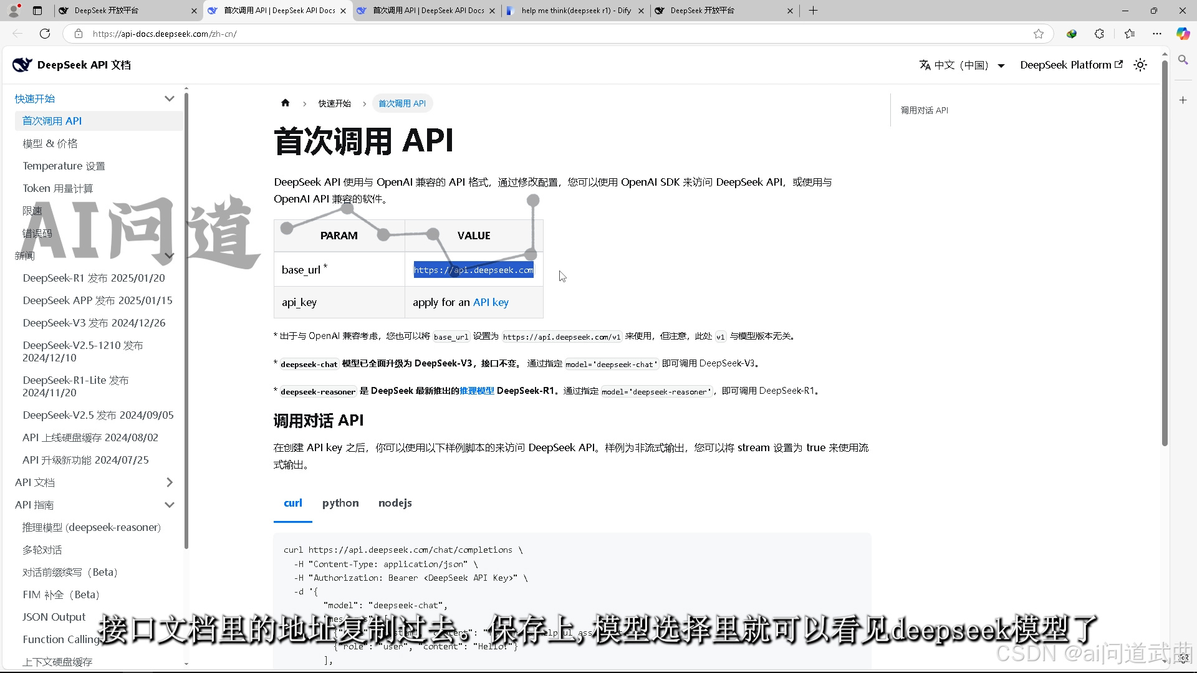Open a new browser tab with plus button
The height and width of the screenshot is (673, 1197).
812,11
